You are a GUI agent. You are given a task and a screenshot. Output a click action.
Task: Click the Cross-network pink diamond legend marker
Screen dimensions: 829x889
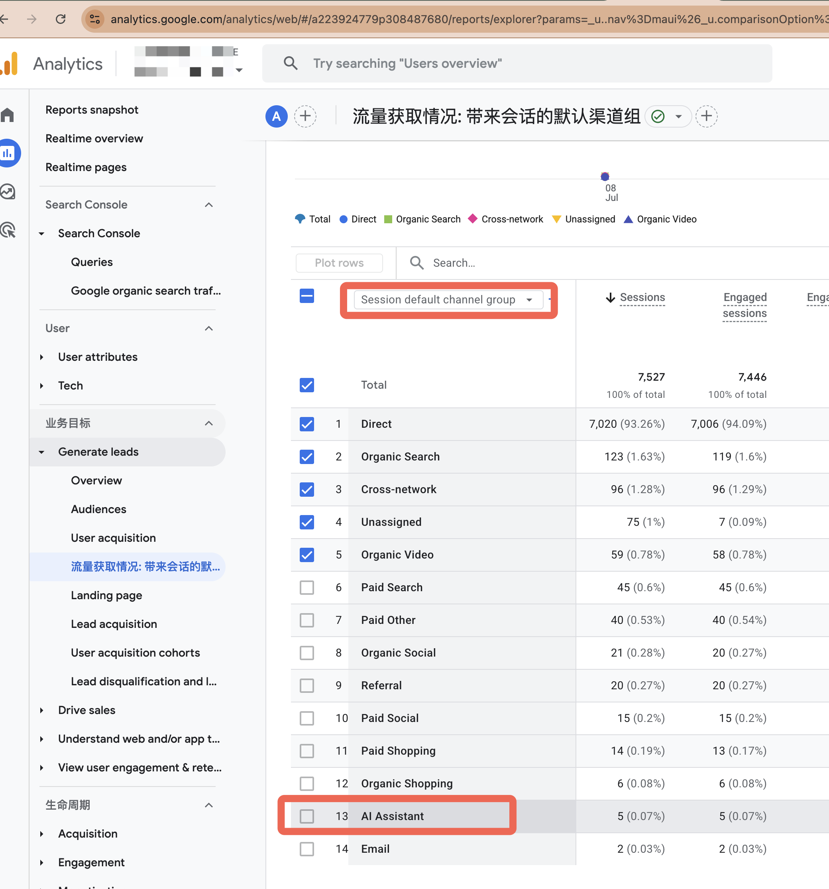pos(473,219)
